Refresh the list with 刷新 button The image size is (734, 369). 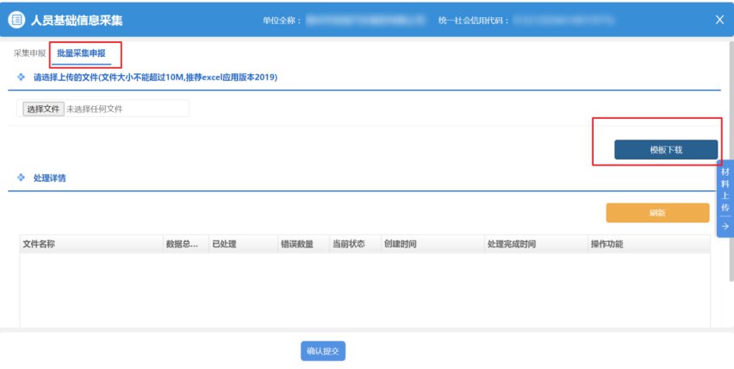coord(657,213)
